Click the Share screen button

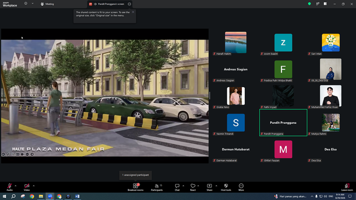209,187
